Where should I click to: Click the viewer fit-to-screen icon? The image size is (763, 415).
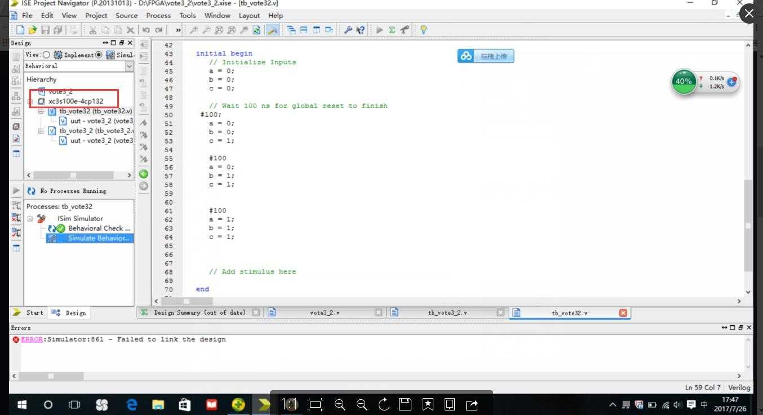pos(315,404)
